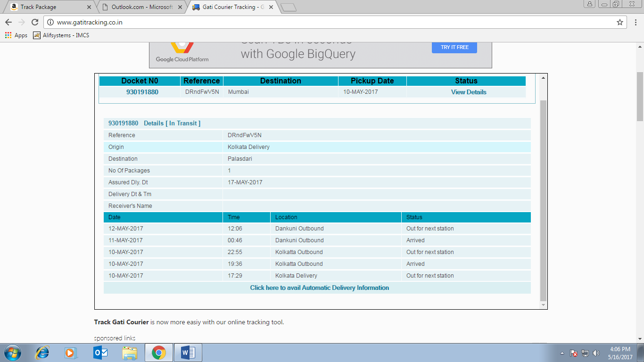Click the inner frame scrollbar thumb
This screenshot has width=644, height=362.
click(543, 200)
